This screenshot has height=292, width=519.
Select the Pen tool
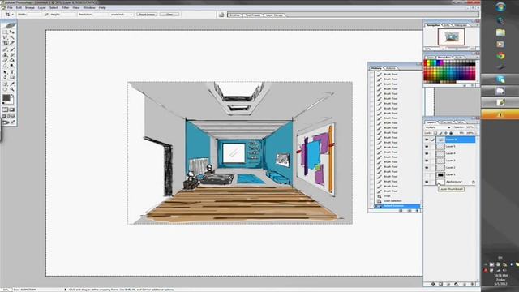click(x=5, y=78)
